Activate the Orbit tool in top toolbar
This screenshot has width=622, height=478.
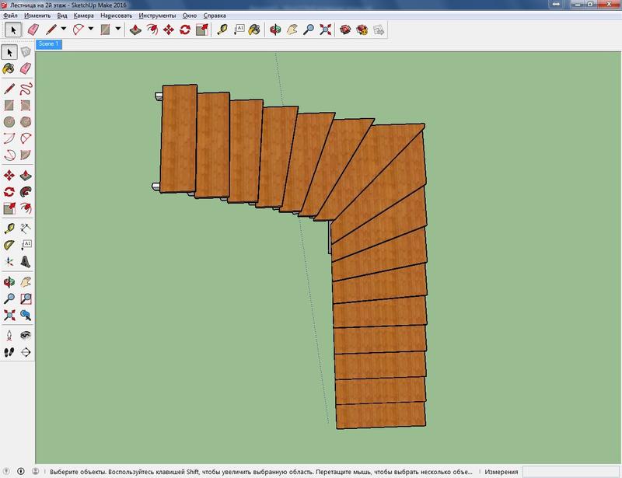pos(274,30)
